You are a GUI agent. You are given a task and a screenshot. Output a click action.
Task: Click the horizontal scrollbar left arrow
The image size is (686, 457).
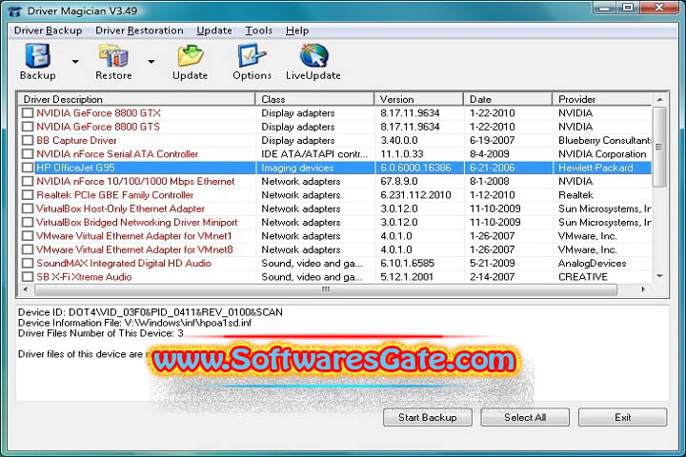(26, 289)
